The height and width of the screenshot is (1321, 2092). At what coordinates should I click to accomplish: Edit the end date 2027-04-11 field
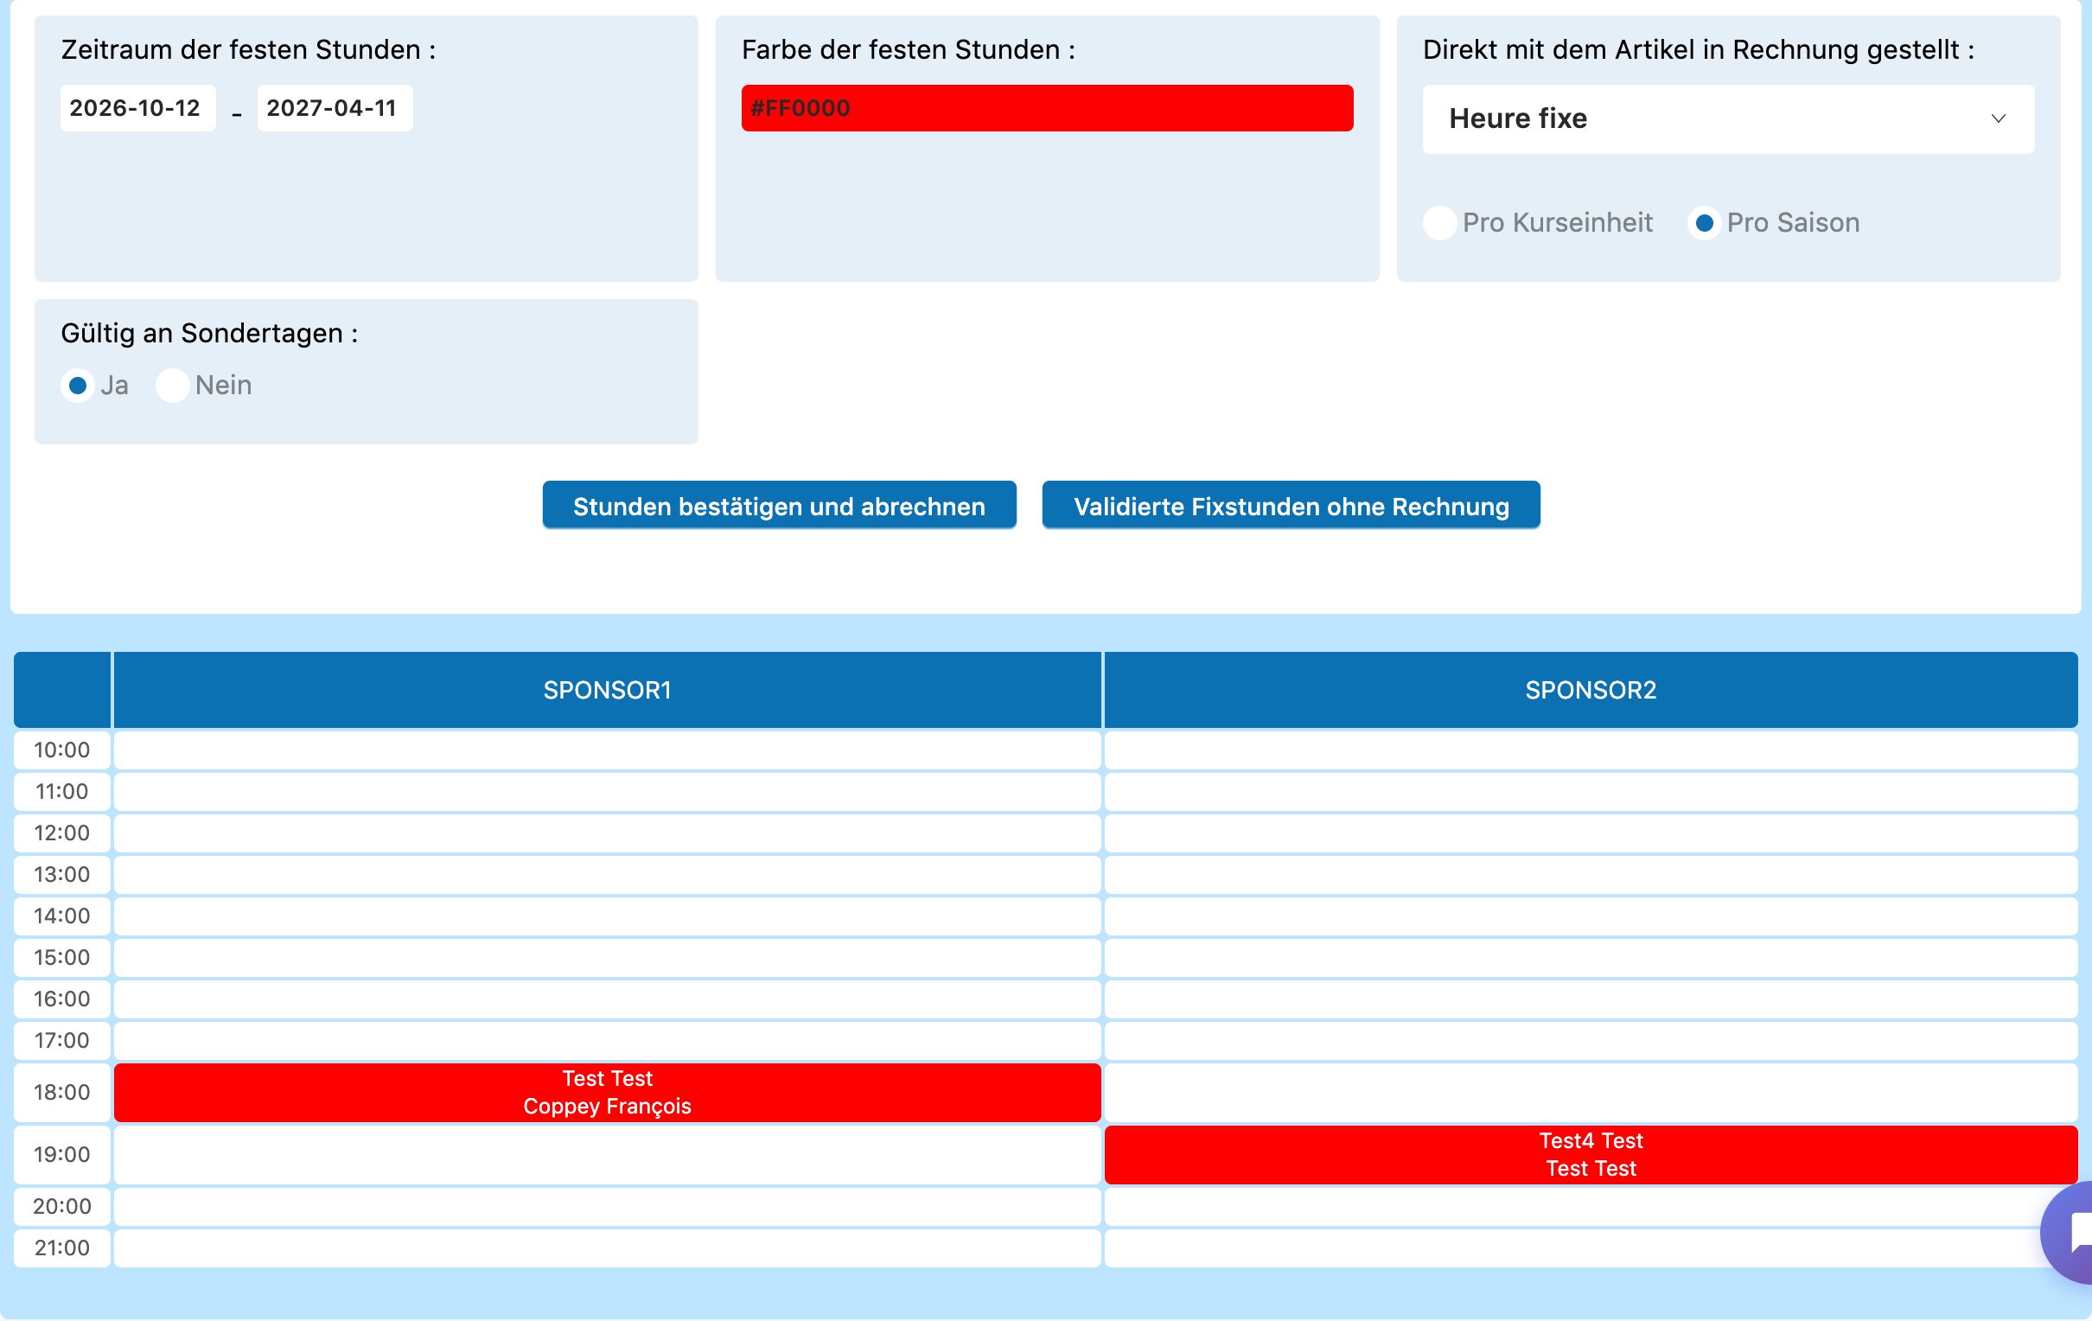[335, 109]
